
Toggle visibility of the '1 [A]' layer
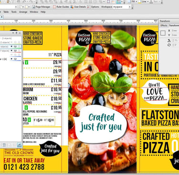[x=11, y=59]
